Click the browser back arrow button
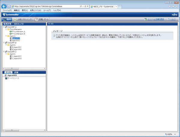Viewport: 180px width, 137px height. coord(4,6)
